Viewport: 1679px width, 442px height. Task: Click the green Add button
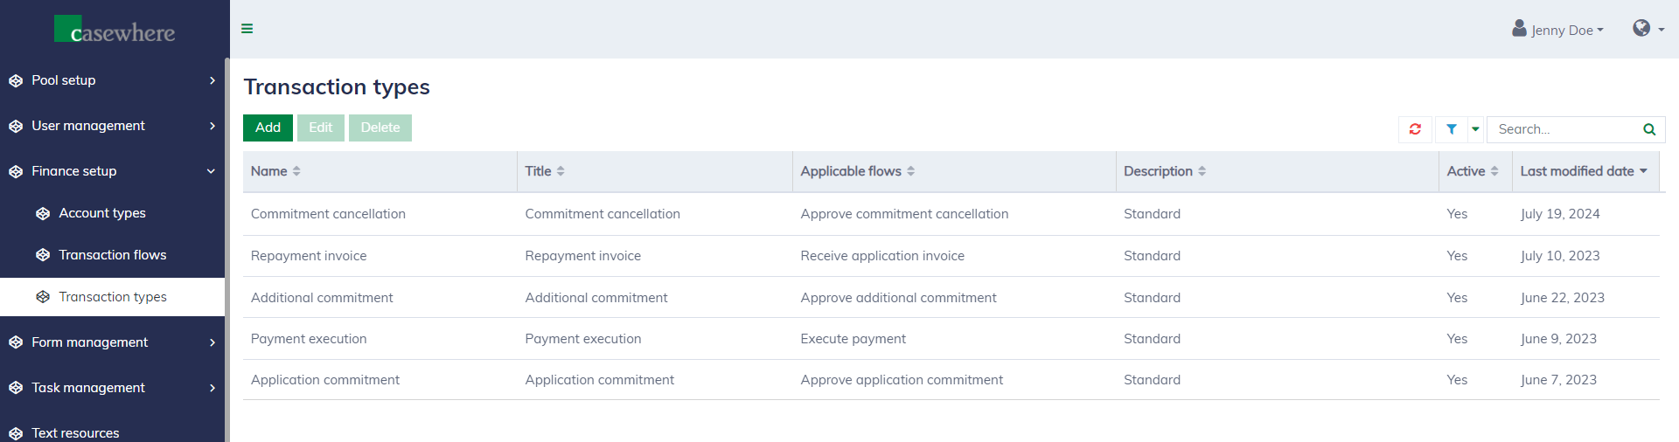tap(268, 128)
